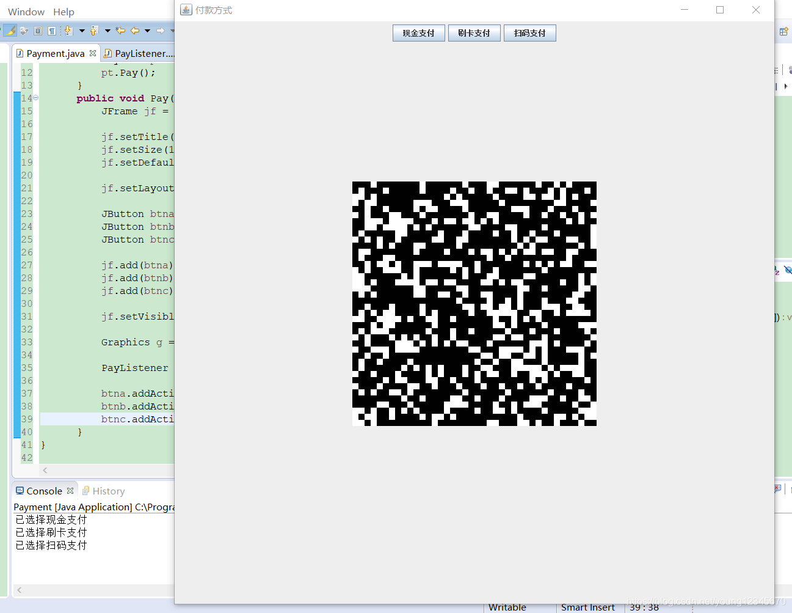Close the Console view
This screenshot has height=613, width=792.
[70, 491]
